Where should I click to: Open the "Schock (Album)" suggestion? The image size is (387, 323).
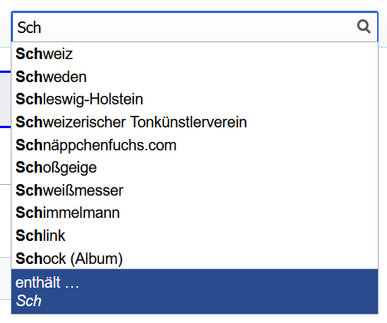pos(195,259)
